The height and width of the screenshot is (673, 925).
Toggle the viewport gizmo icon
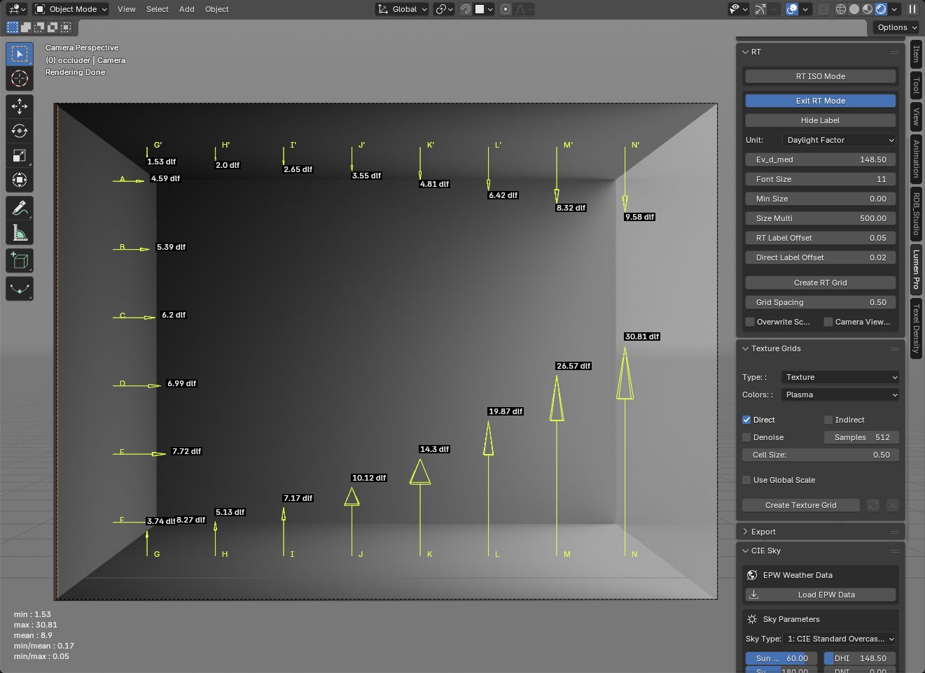click(760, 9)
